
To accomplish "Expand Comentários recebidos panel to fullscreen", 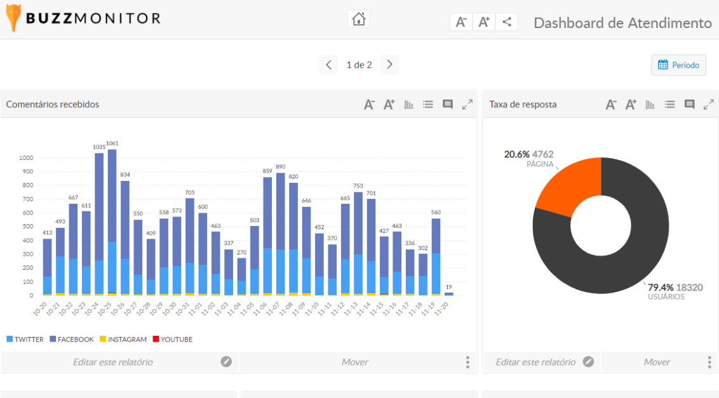I will tap(467, 105).
